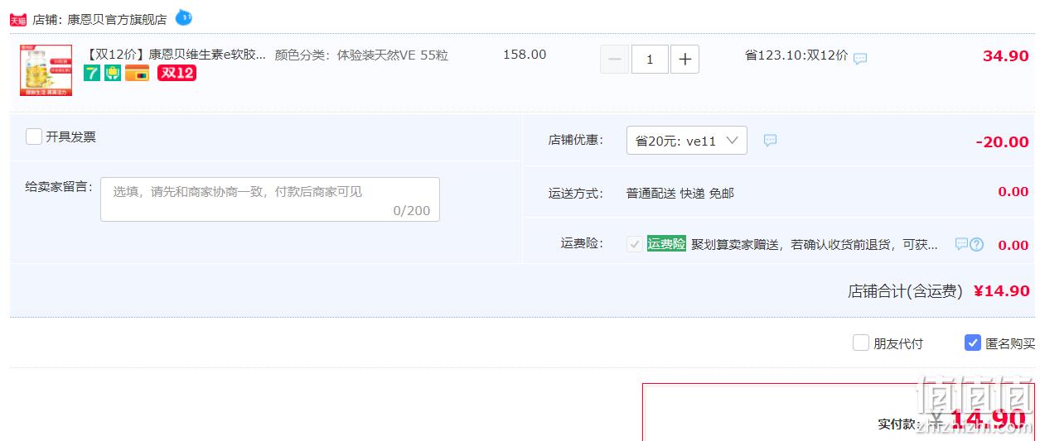Click the 实付款 label
The height and width of the screenshot is (441, 1040).
(899, 424)
